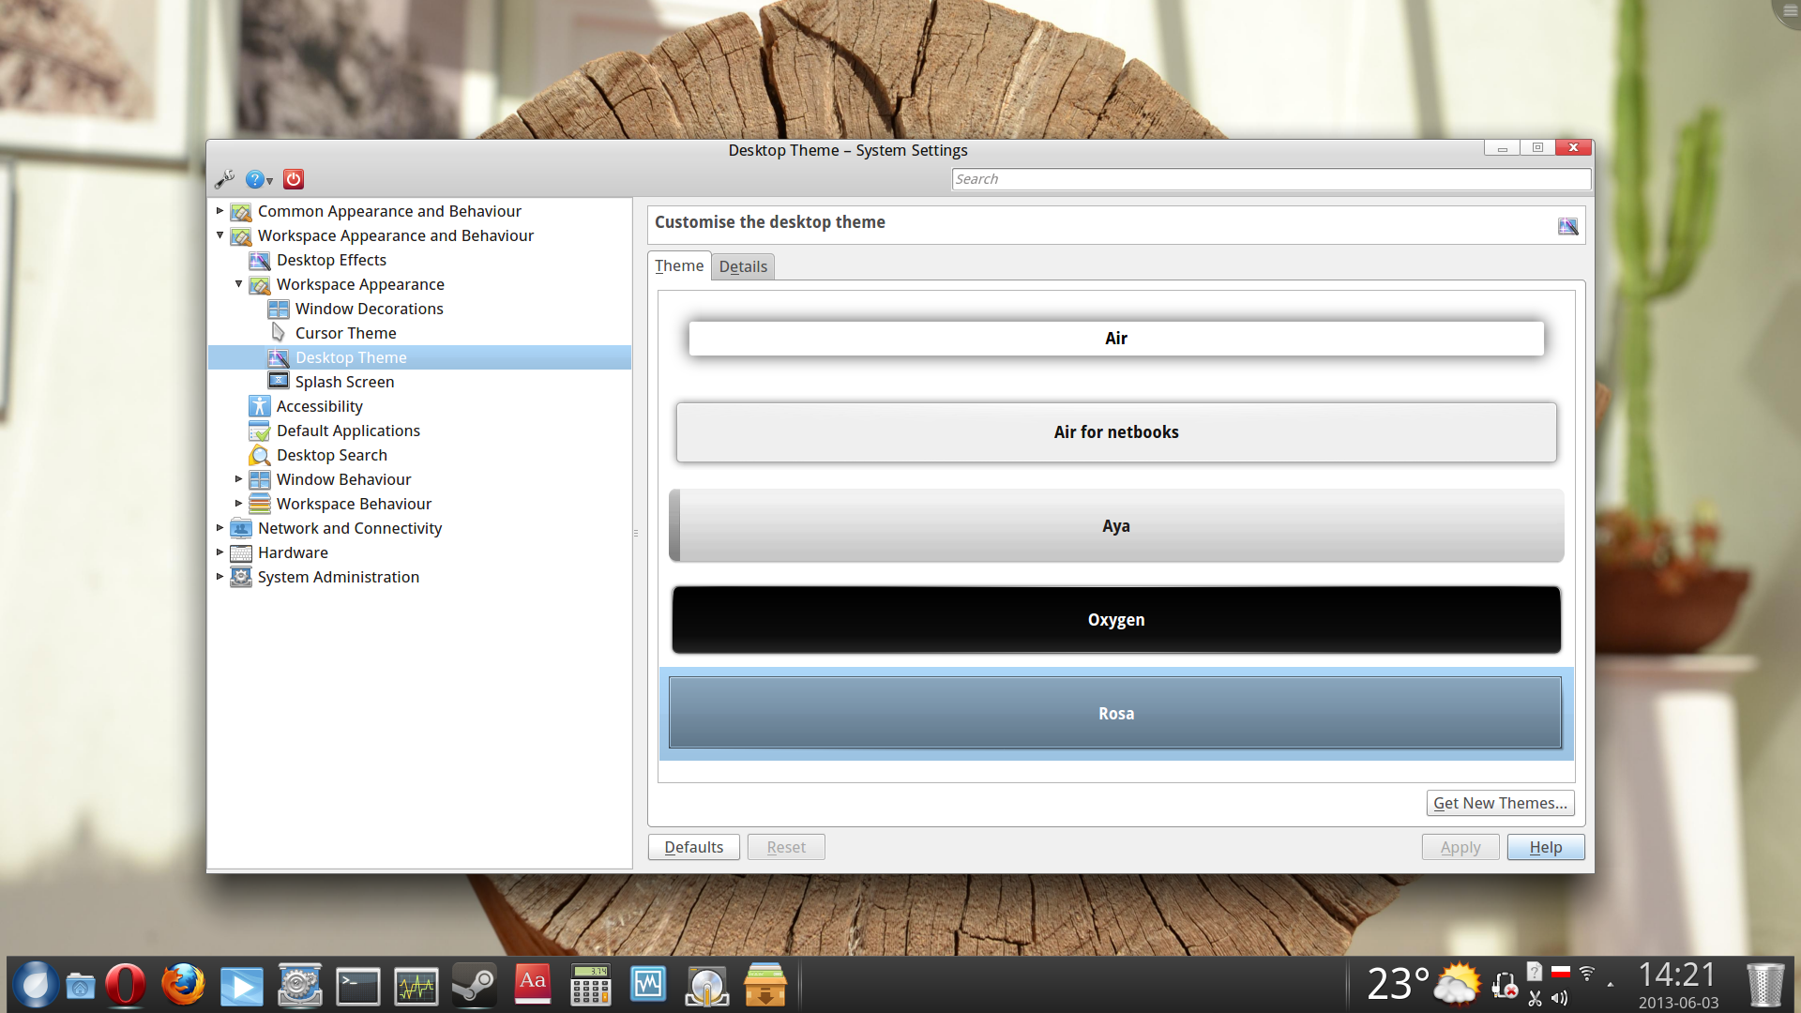Open the terminal icon in taskbar
The height and width of the screenshot is (1013, 1801).
(357, 986)
